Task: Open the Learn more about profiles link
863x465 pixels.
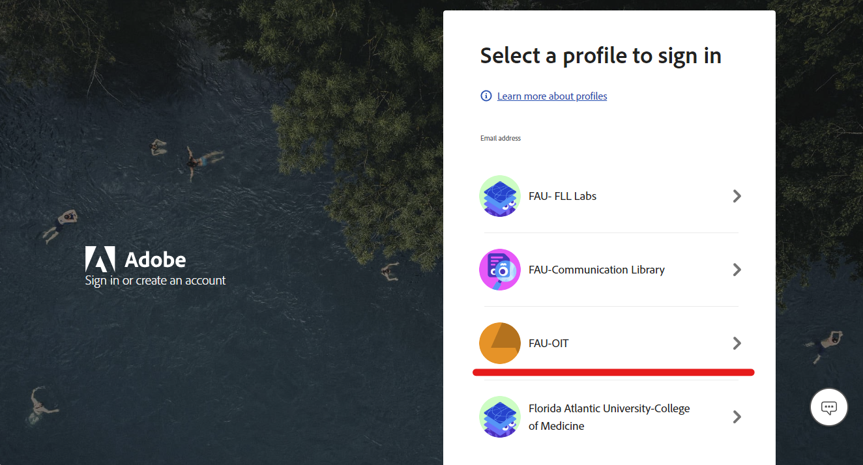Action: (552, 96)
